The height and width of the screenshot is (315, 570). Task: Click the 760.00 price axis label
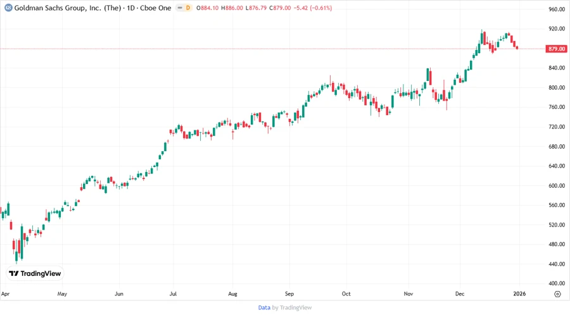557,107
